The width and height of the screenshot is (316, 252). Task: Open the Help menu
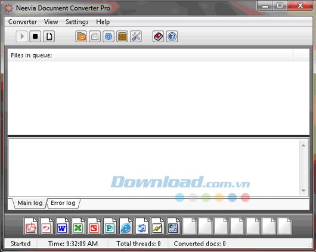(x=103, y=22)
